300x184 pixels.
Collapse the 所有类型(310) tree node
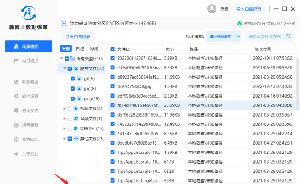(x=62, y=58)
